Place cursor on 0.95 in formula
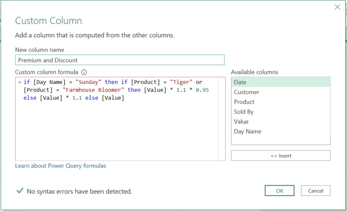 tap(202, 90)
